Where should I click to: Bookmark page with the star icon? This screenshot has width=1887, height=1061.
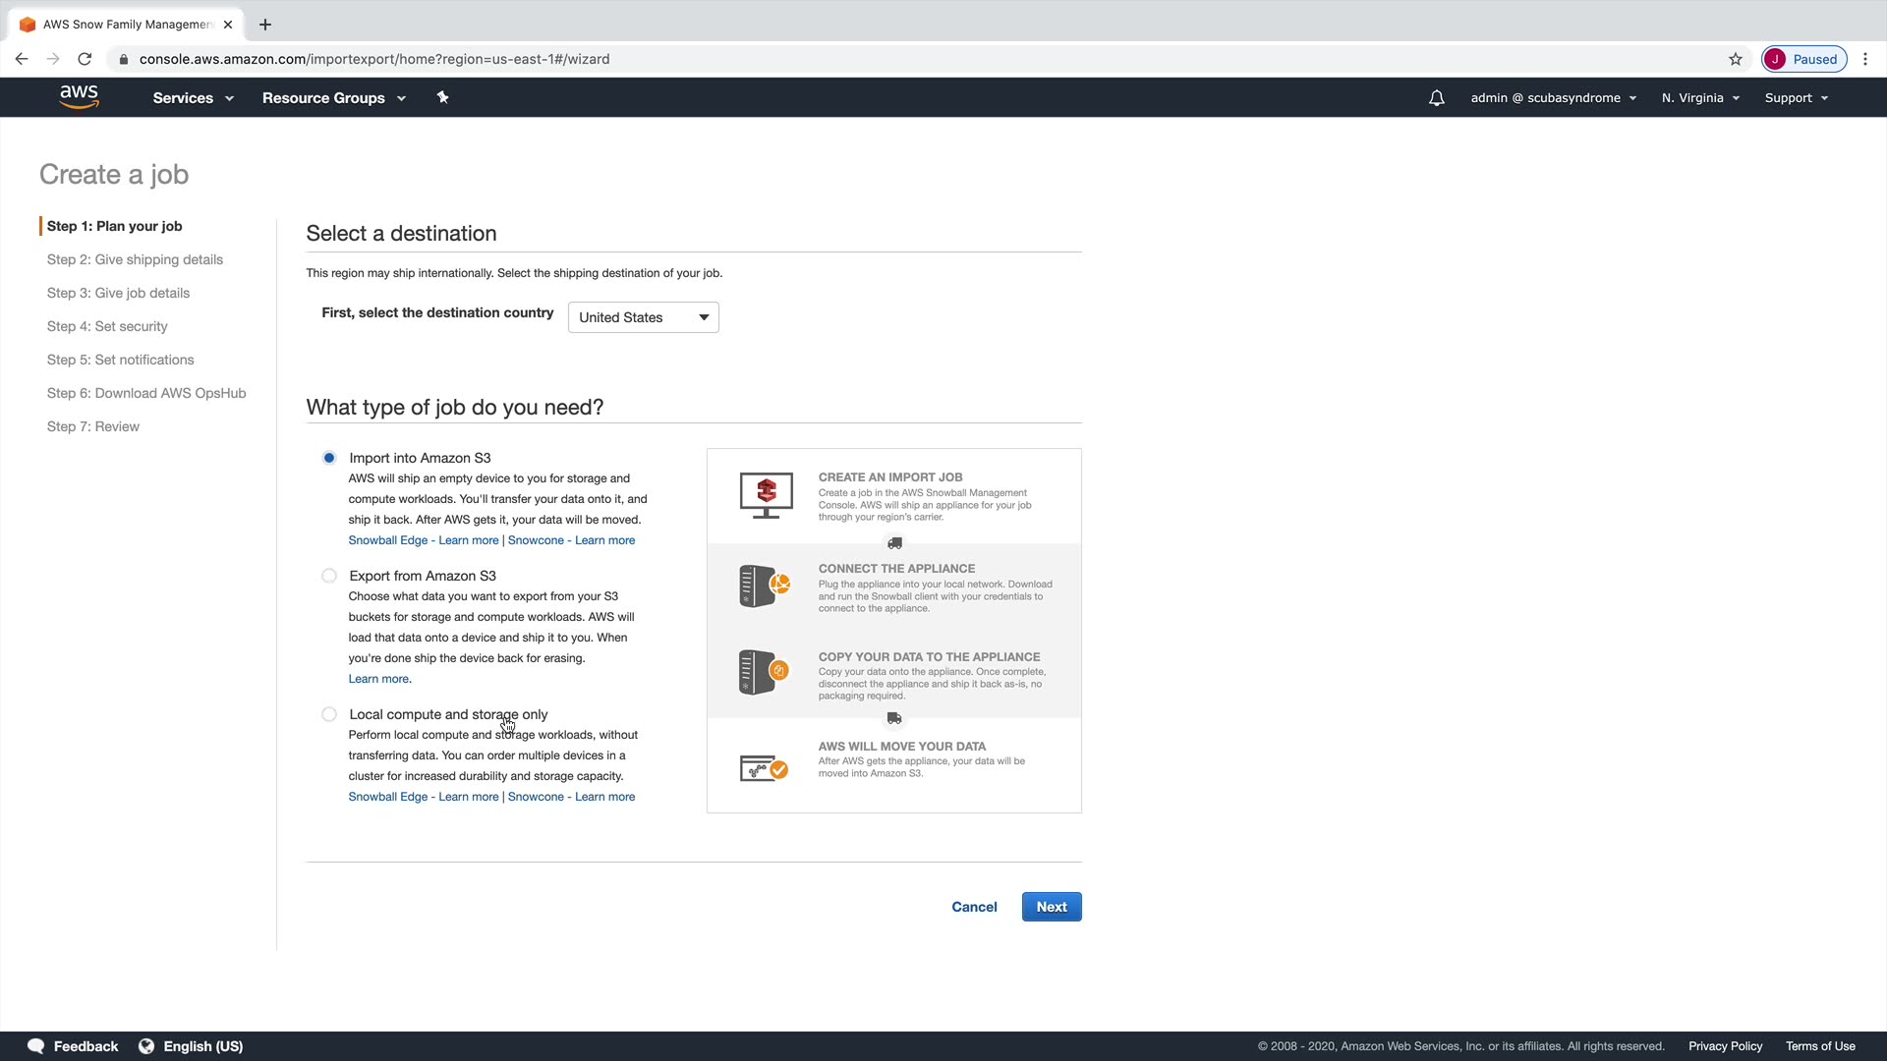point(1736,59)
